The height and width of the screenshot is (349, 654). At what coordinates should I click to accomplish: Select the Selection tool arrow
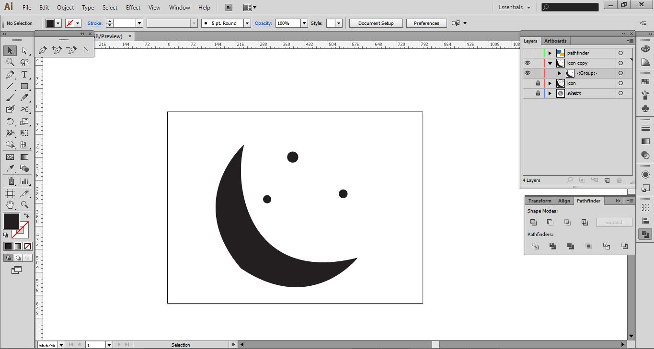click(x=10, y=50)
